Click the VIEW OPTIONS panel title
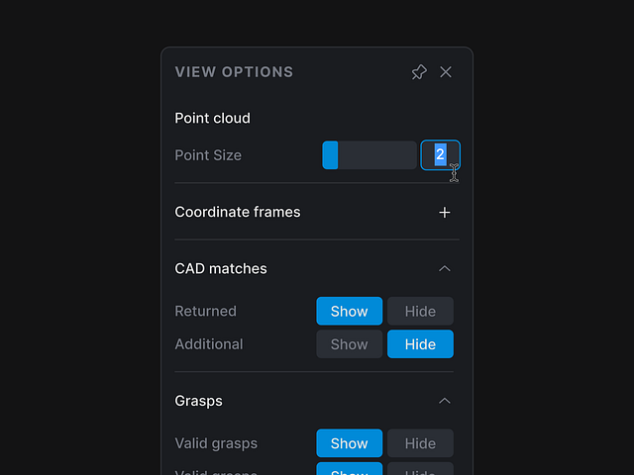The width and height of the screenshot is (634, 475). click(234, 72)
